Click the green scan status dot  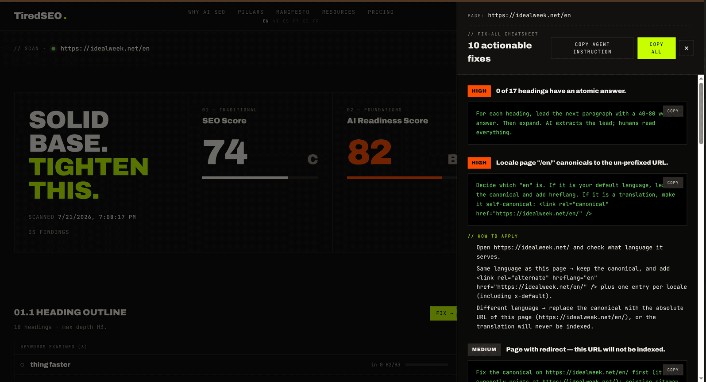tap(53, 49)
